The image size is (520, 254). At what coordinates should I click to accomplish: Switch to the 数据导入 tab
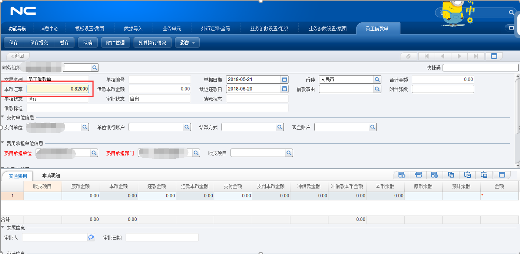point(133,29)
